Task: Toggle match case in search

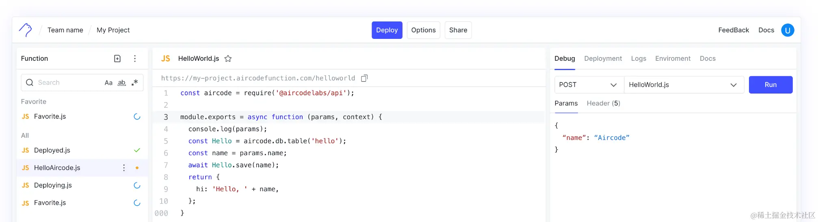Action: [108, 83]
